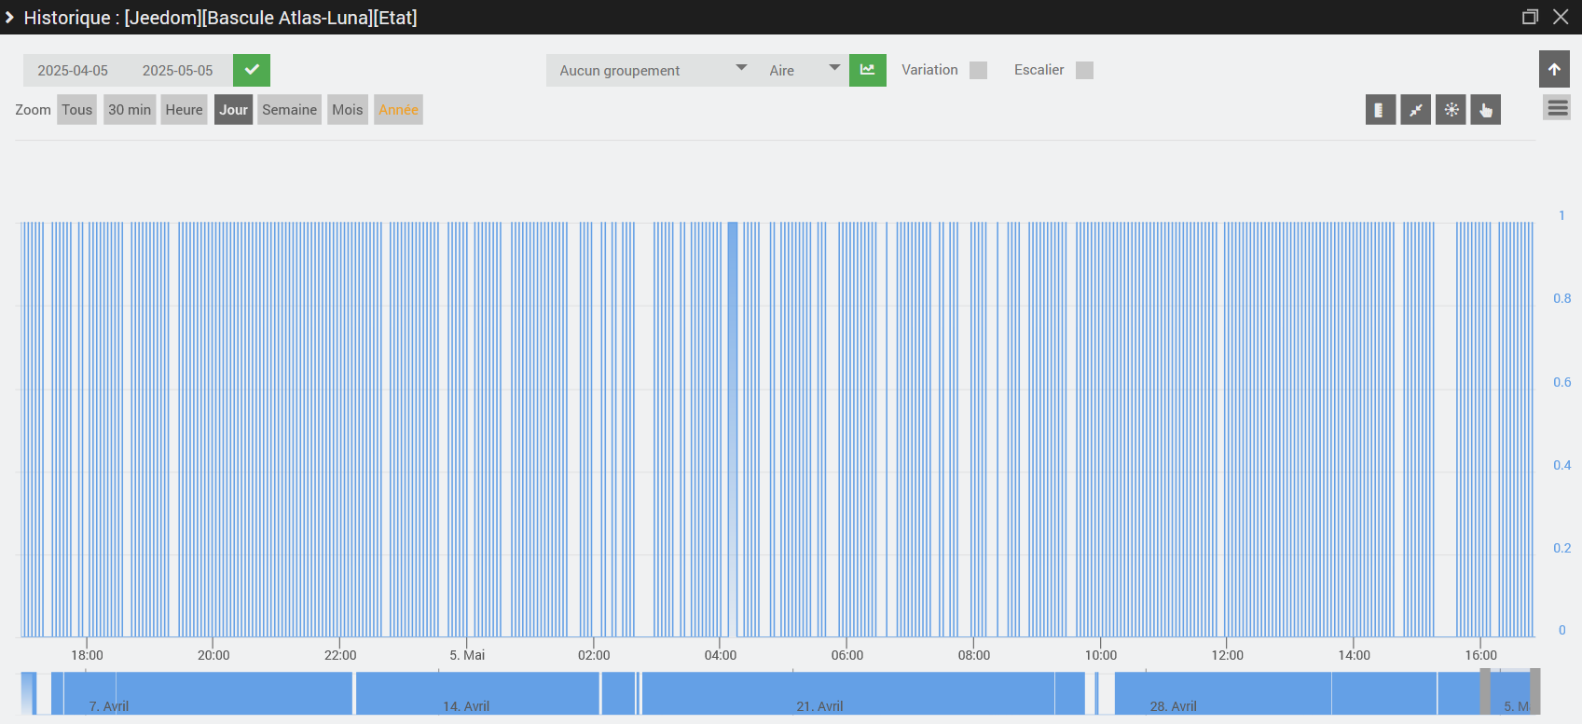Click the 12:00 x-axis label
The height and width of the screenshot is (724, 1582).
click(1227, 655)
